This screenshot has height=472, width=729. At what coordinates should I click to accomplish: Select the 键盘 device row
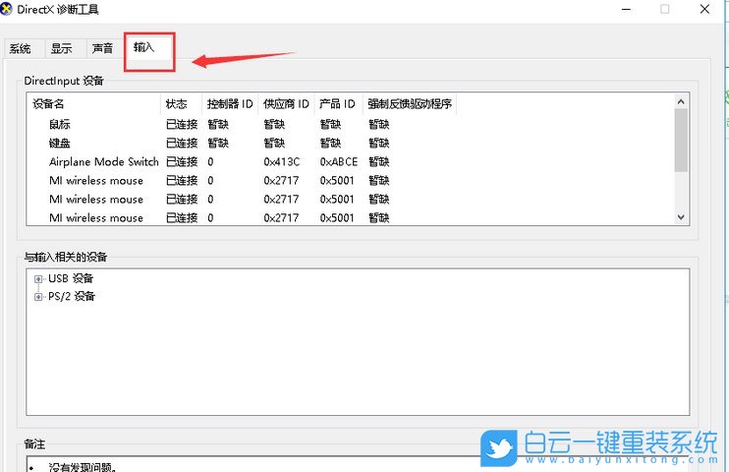60,144
